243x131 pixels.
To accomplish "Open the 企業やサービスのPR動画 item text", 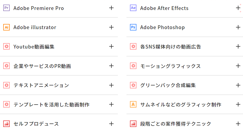I will (x=42, y=66).
